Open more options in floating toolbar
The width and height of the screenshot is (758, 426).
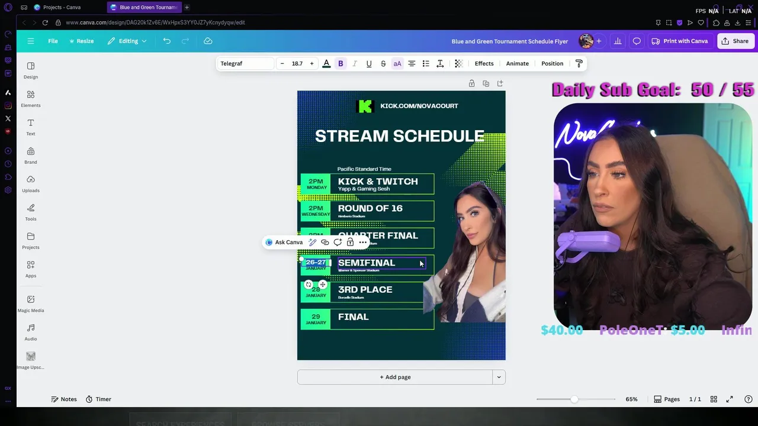tap(362, 242)
